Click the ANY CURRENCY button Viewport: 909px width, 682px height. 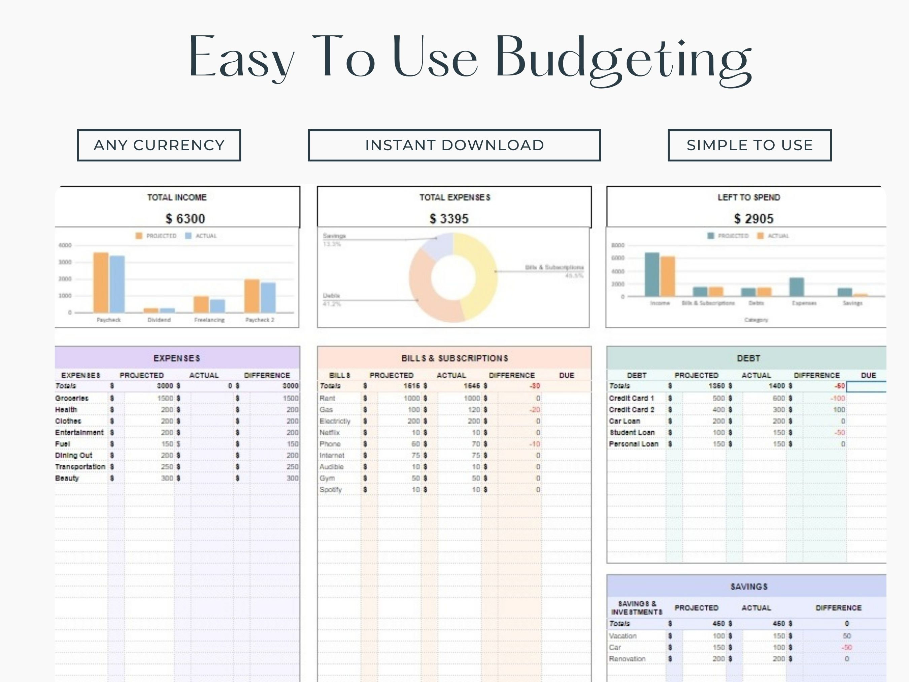pyautogui.click(x=160, y=145)
